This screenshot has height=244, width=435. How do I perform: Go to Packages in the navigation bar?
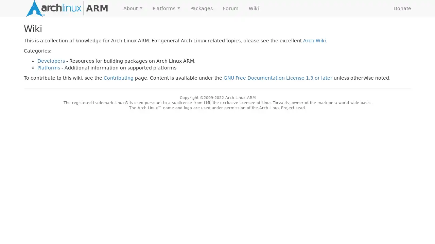coord(201,8)
